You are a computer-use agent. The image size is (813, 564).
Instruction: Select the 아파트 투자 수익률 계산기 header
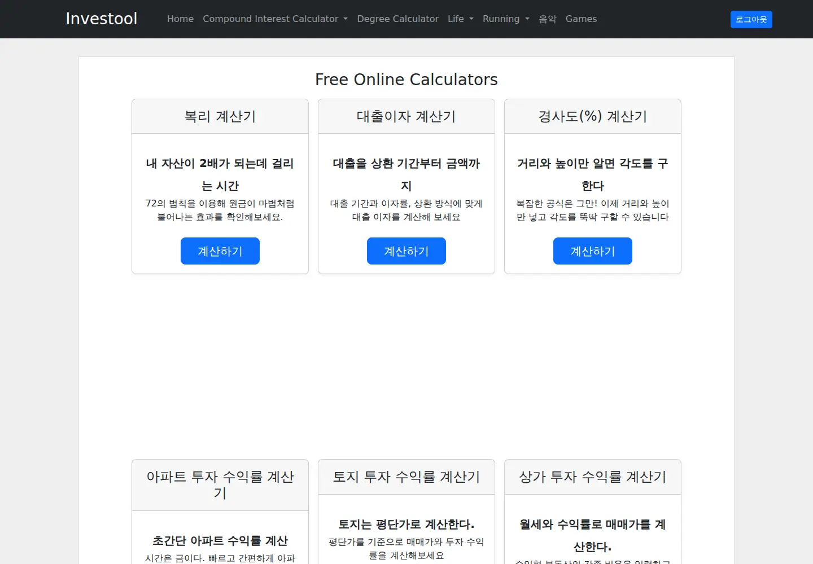[220, 485]
